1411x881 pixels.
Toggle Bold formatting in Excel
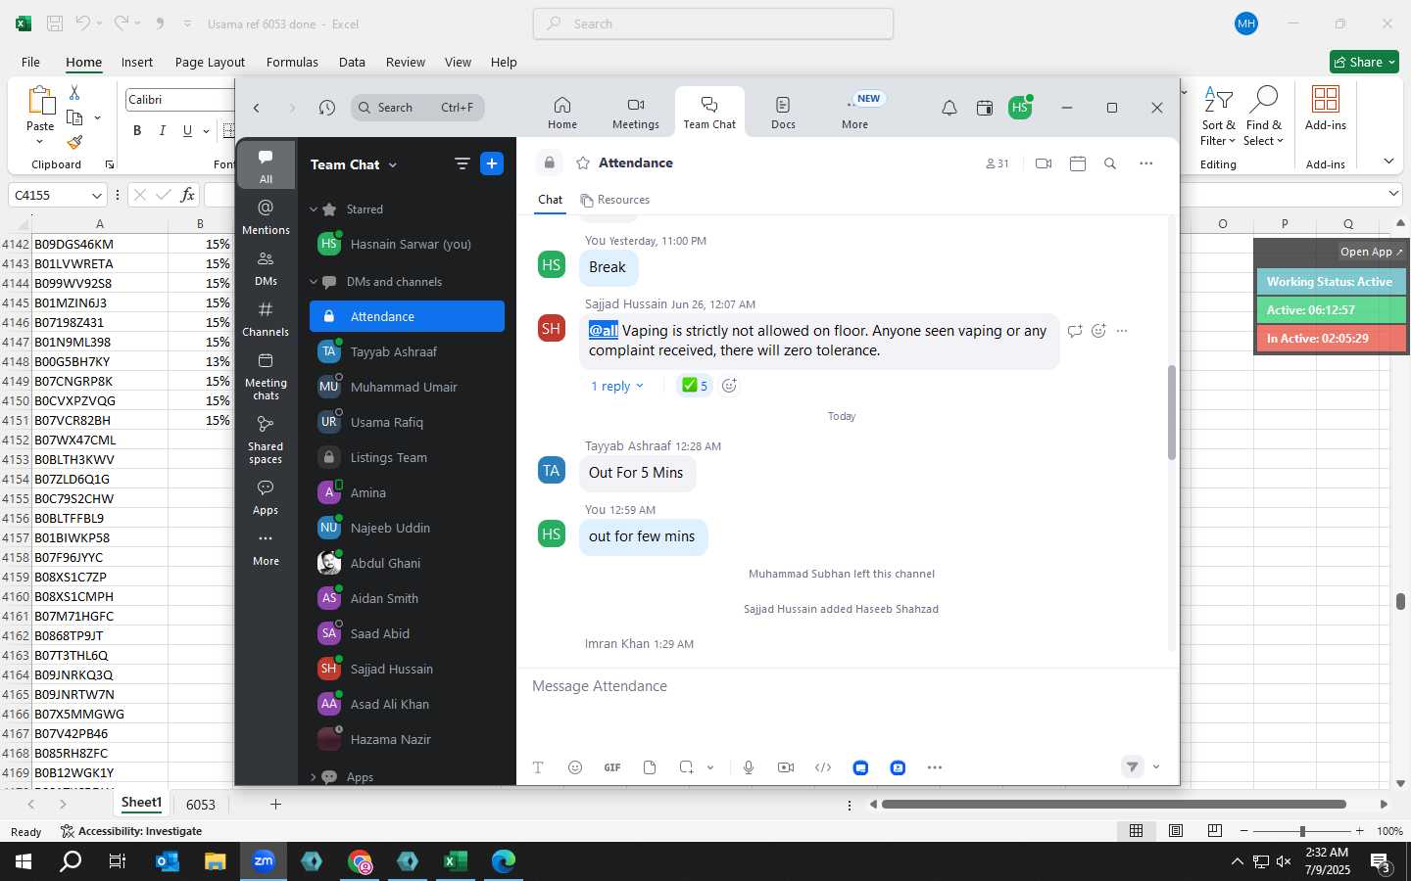[x=137, y=130]
